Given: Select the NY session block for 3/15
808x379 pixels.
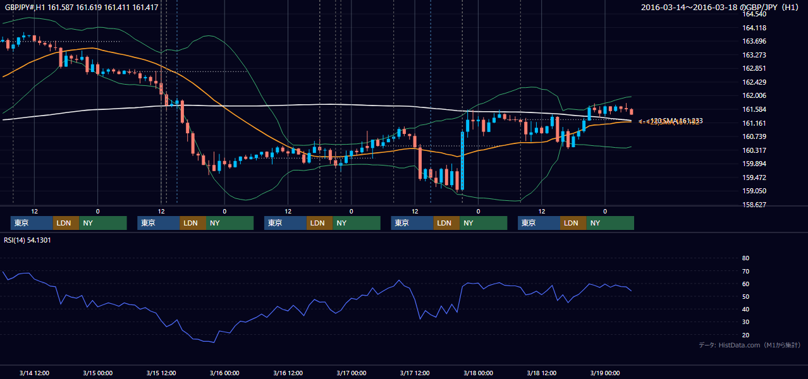Looking at the screenshot, I should (230, 223).
